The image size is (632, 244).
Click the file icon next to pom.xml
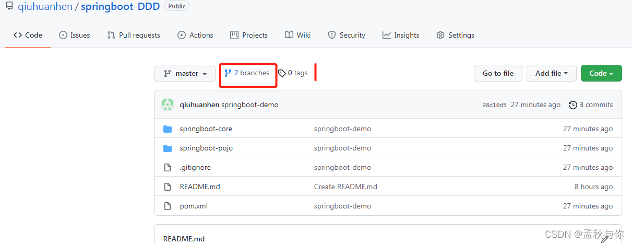click(x=168, y=206)
